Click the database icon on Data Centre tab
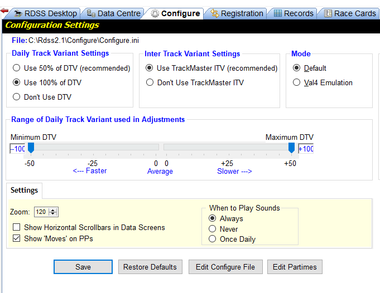This screenshot has width=380, height=293. click(x=91, y=13)
